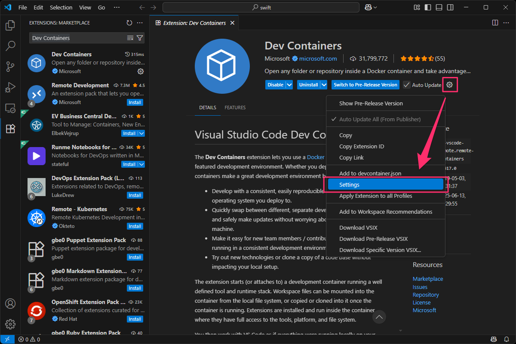516x344 pixels.
Task: Open the Run and Debug view
Action: 10,87
